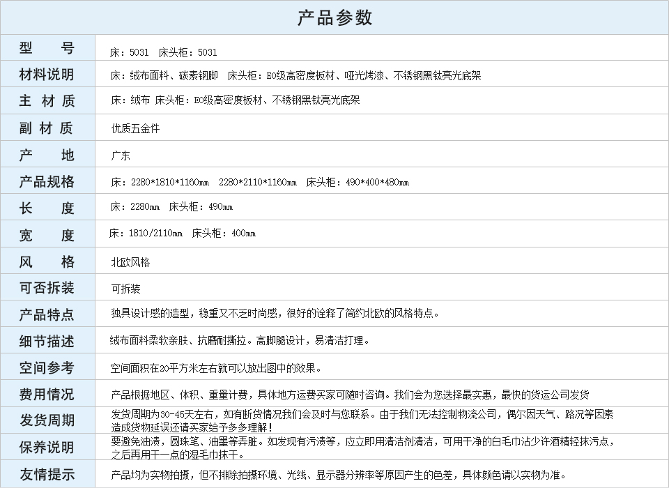The width and height of the screenshot is (669, 488).
Task: Click the text beginning 产品根据地区、体积
Action: tap(350, 395)
